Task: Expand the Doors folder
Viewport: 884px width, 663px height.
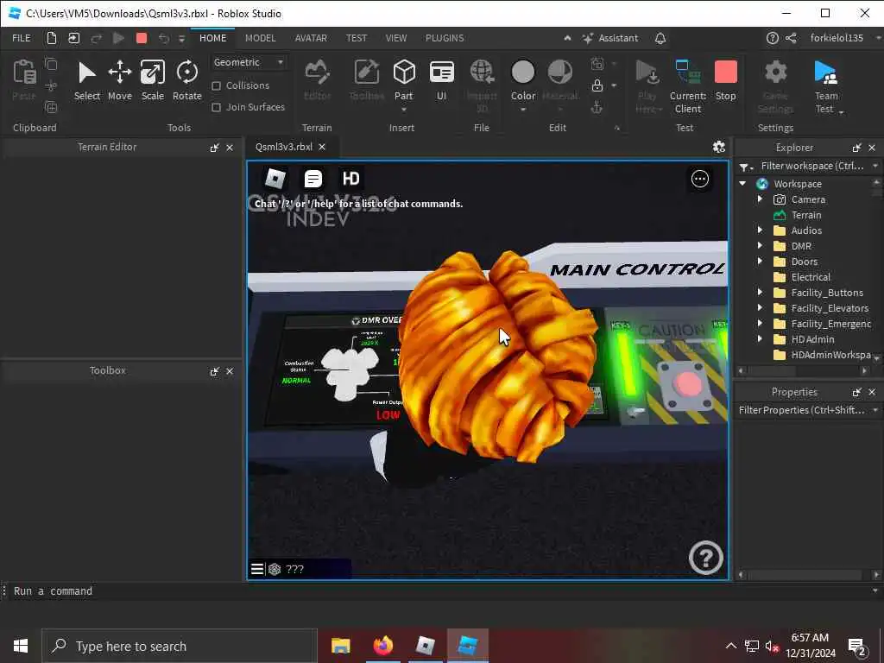Action: [x=760, y=261]
